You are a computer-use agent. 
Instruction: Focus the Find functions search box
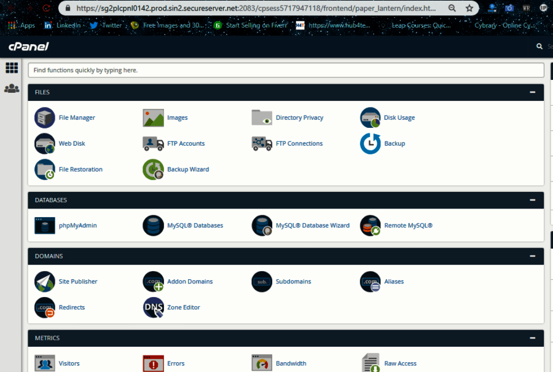pyautogui.click(x=286, y=70)
